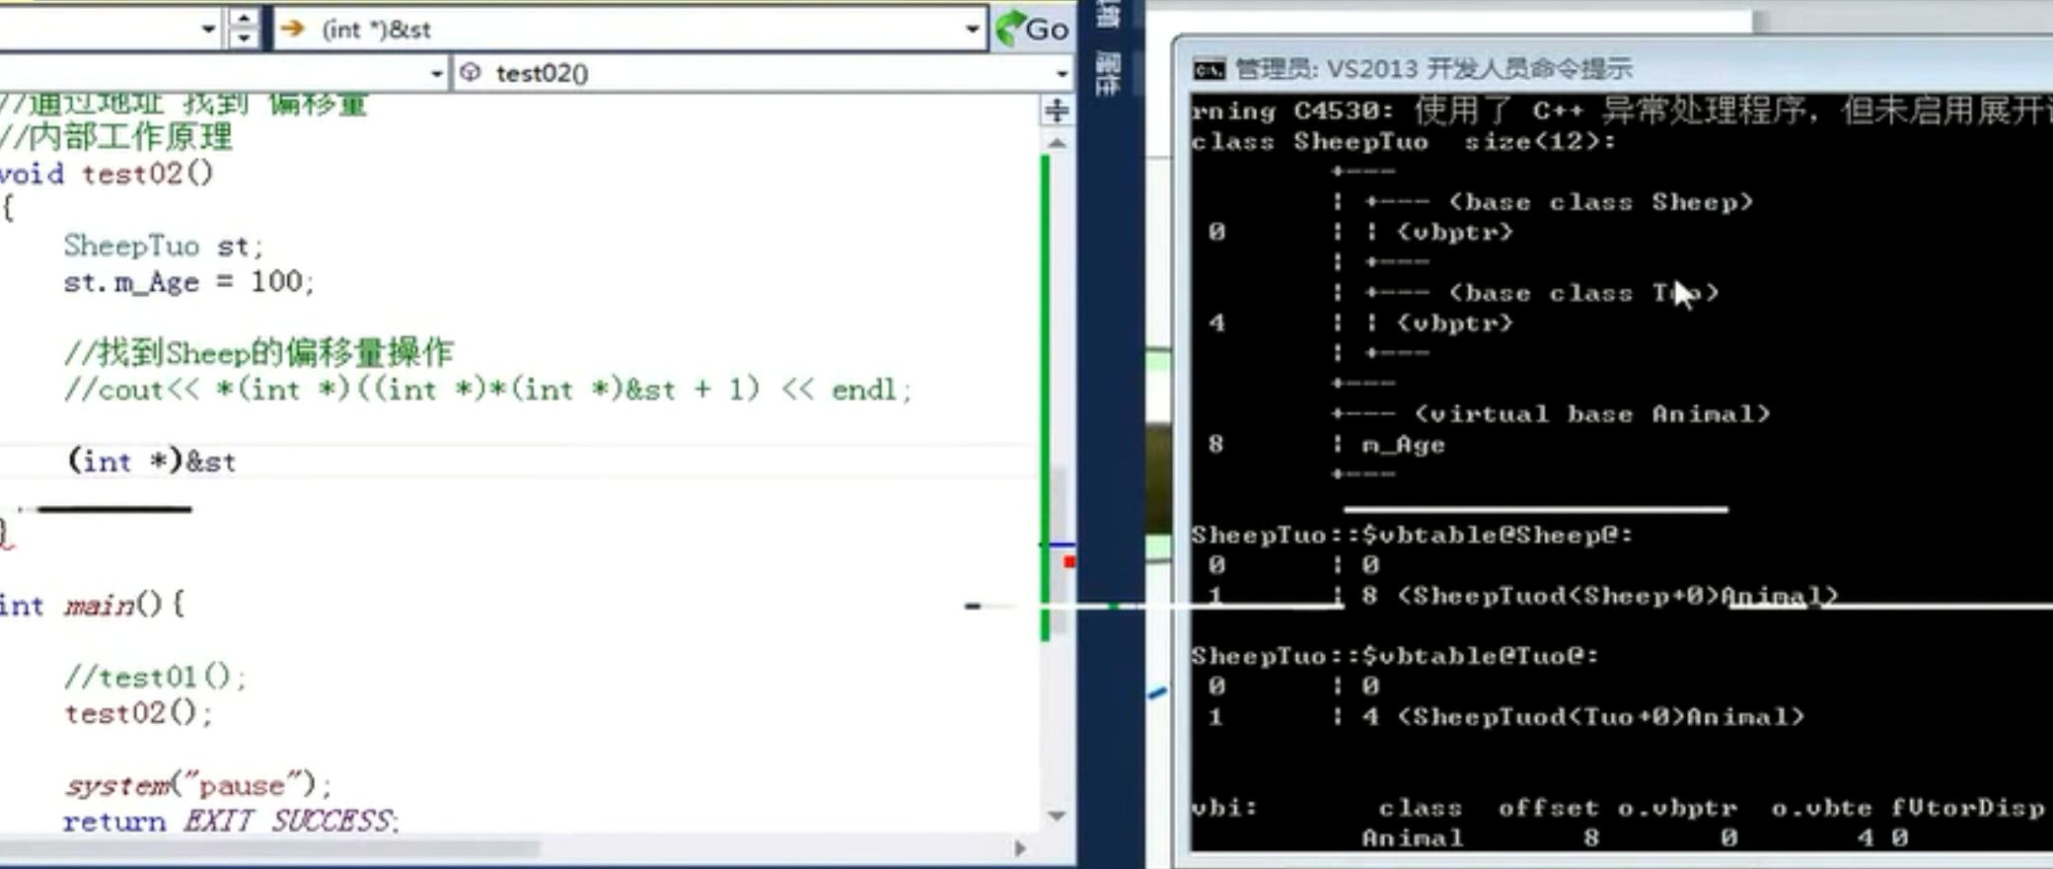
Task: Click the "vbi:" header row in console
Action: coord(1618,809)
